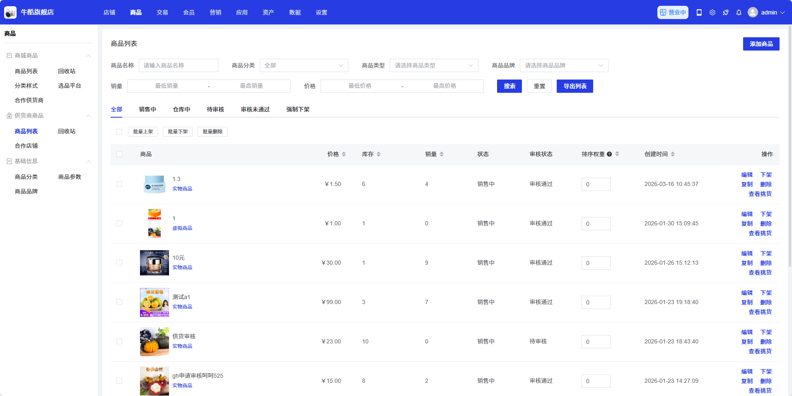Viewport: 792px width, 396px height.
Task: Select the checkbox for product 测试a1
Action: [119, 302]
